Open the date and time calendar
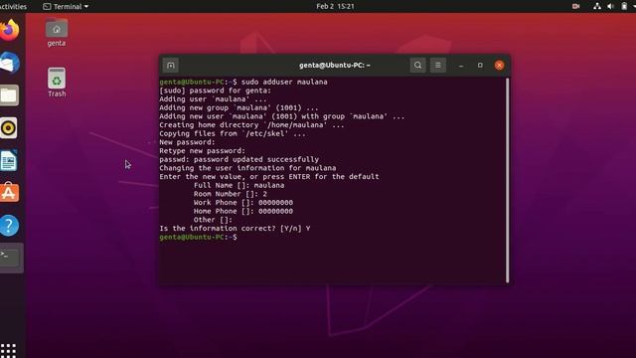This screenshot has height=358, width=636. (x=335, y=6)
